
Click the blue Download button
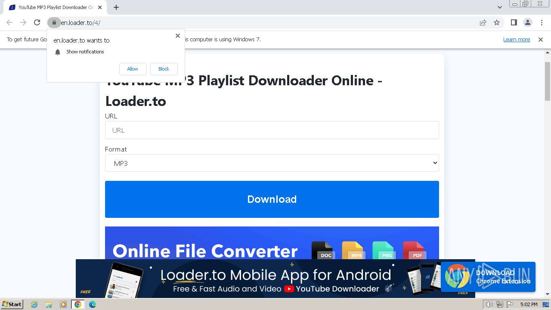pos(272,199)
